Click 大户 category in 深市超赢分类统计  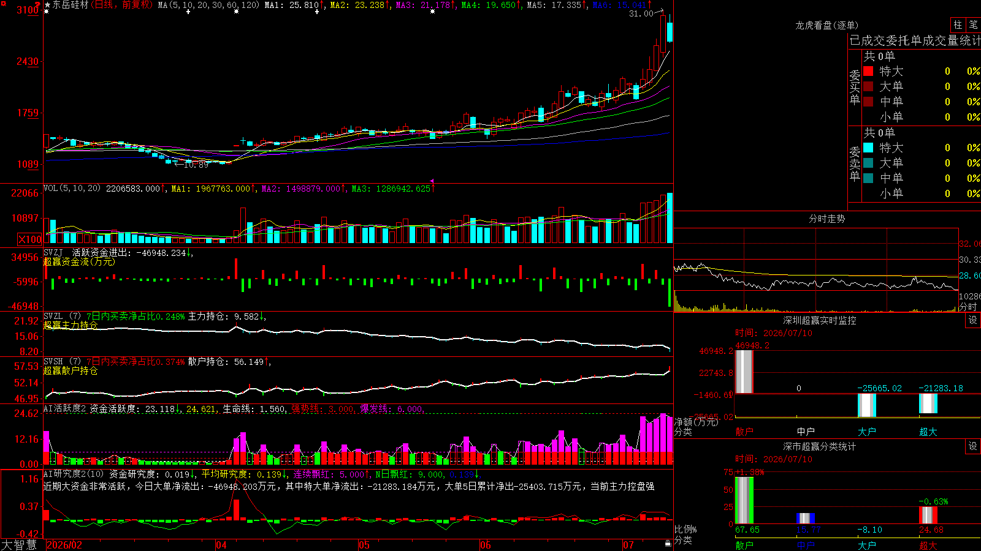(x=867, y=545)
